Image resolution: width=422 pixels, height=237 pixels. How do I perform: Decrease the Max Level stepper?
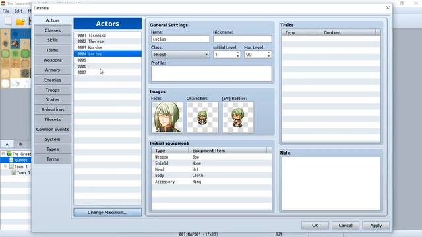point(268,56)
